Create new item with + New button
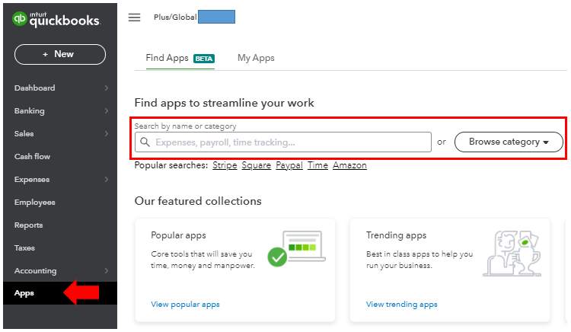 60,54
